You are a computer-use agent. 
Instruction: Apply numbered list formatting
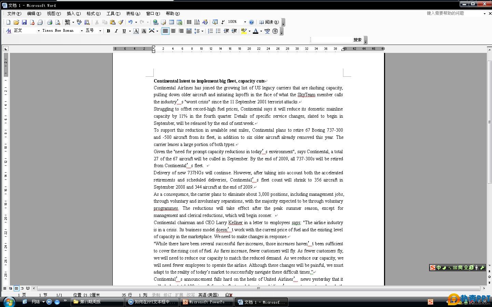tap(210, 31)
